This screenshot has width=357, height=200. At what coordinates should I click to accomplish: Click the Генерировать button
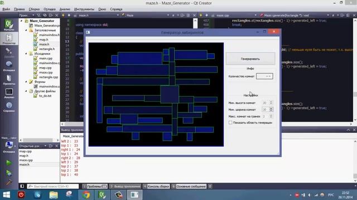click(x=250, y=59)
